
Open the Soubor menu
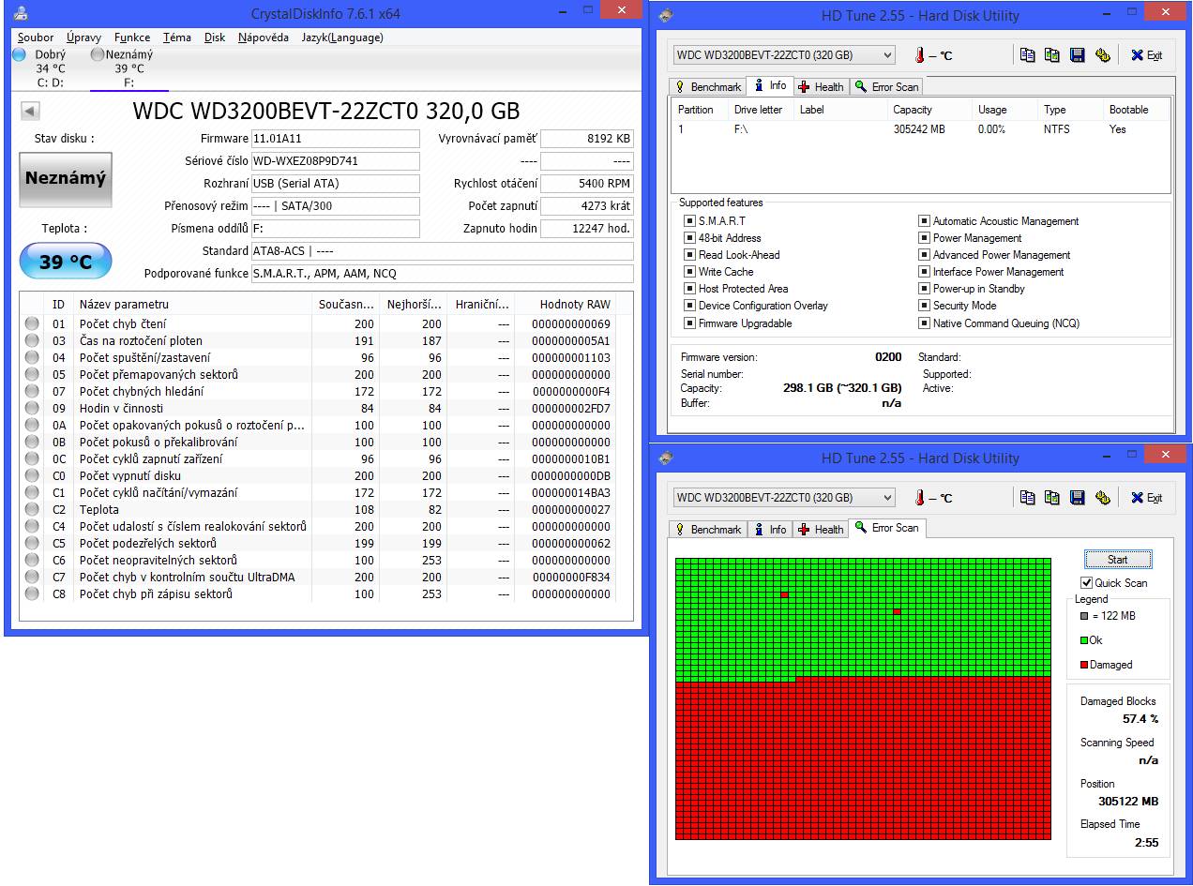point(36,38)
